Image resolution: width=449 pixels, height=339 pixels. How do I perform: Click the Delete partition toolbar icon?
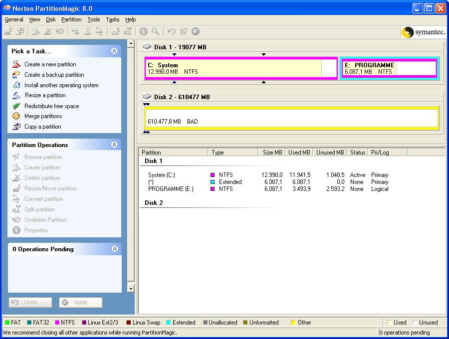pyautogui.click(x=48, y=31)
